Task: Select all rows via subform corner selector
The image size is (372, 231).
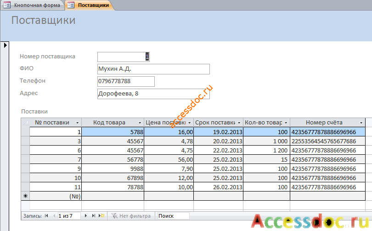Action: [25, 123]
